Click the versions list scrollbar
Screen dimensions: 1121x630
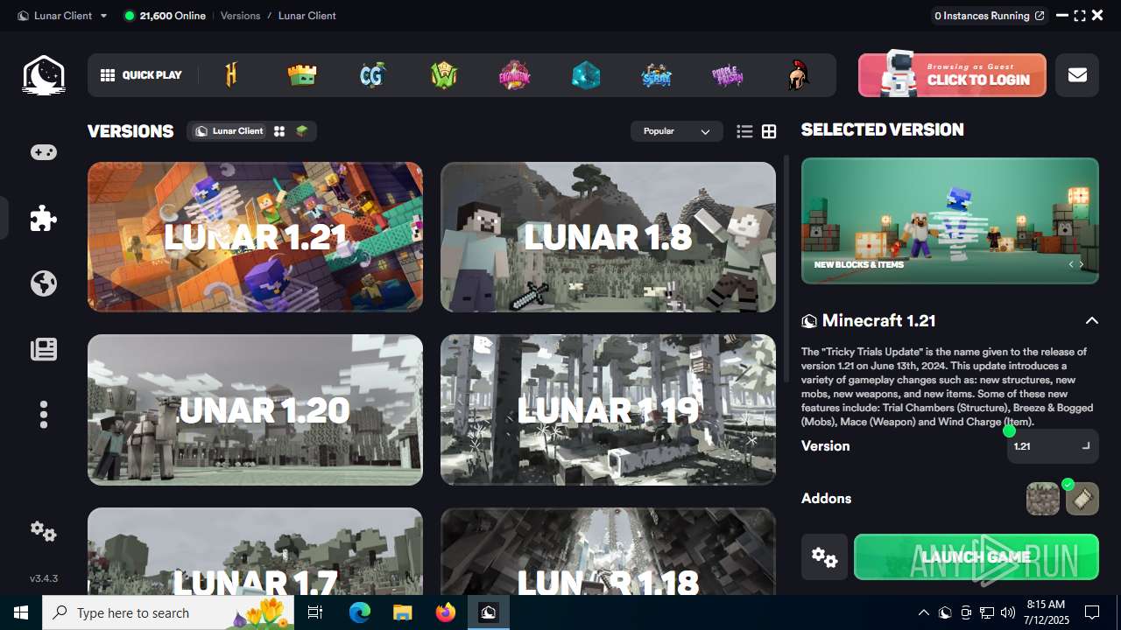coord(786,269)
